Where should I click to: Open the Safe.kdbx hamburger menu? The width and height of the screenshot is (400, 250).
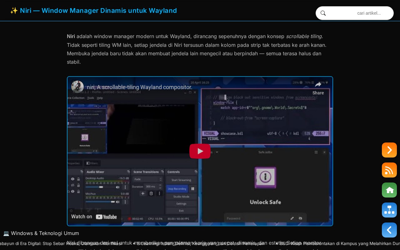pos(316,152)
